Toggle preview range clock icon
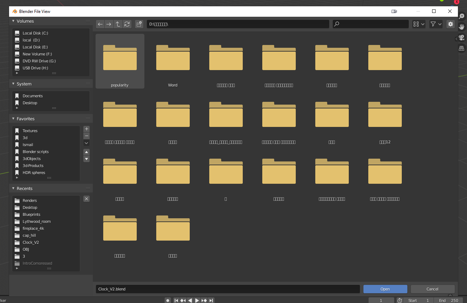 click(400, 300)
